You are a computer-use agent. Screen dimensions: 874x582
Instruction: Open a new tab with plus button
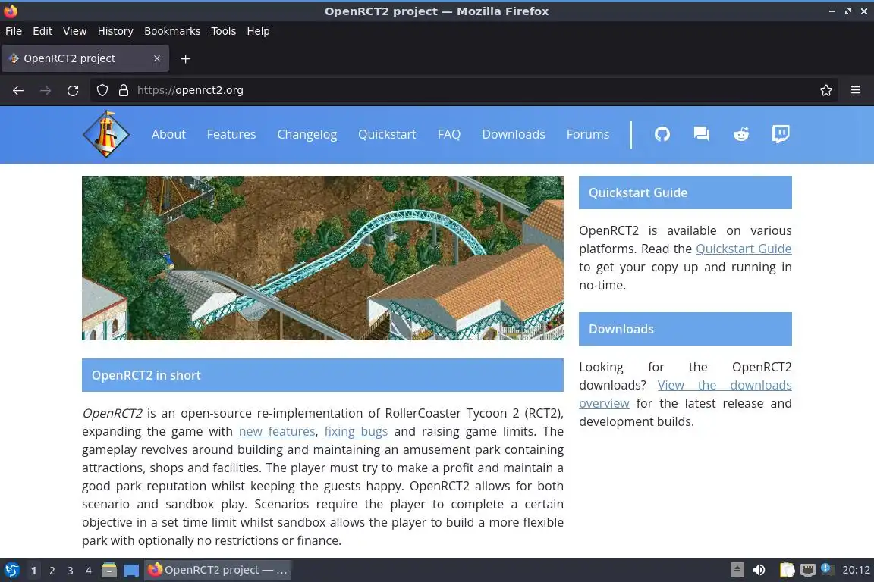(x=186, y=58)
